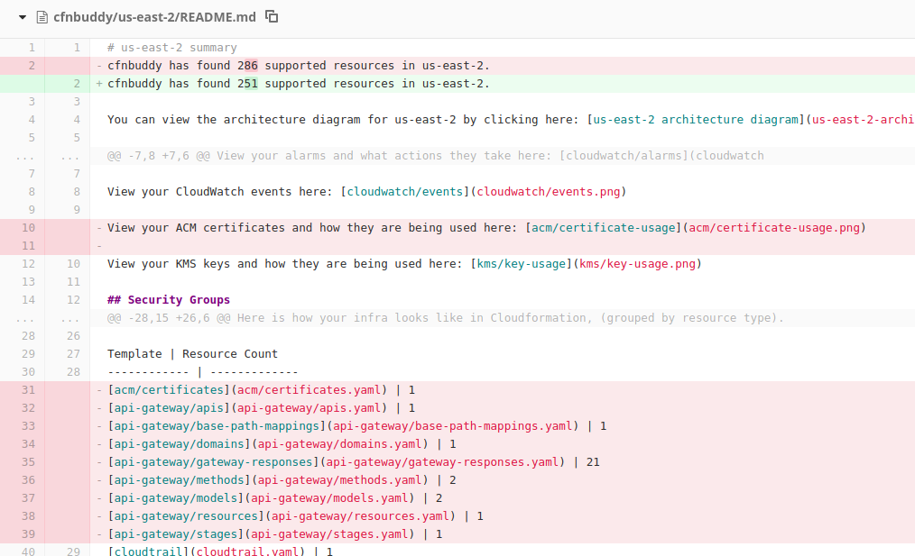This screenshot has width=915, height=556.
Task: Open file link cfnbuddy/us-east-2/README.md
Action: pos(154,17)
